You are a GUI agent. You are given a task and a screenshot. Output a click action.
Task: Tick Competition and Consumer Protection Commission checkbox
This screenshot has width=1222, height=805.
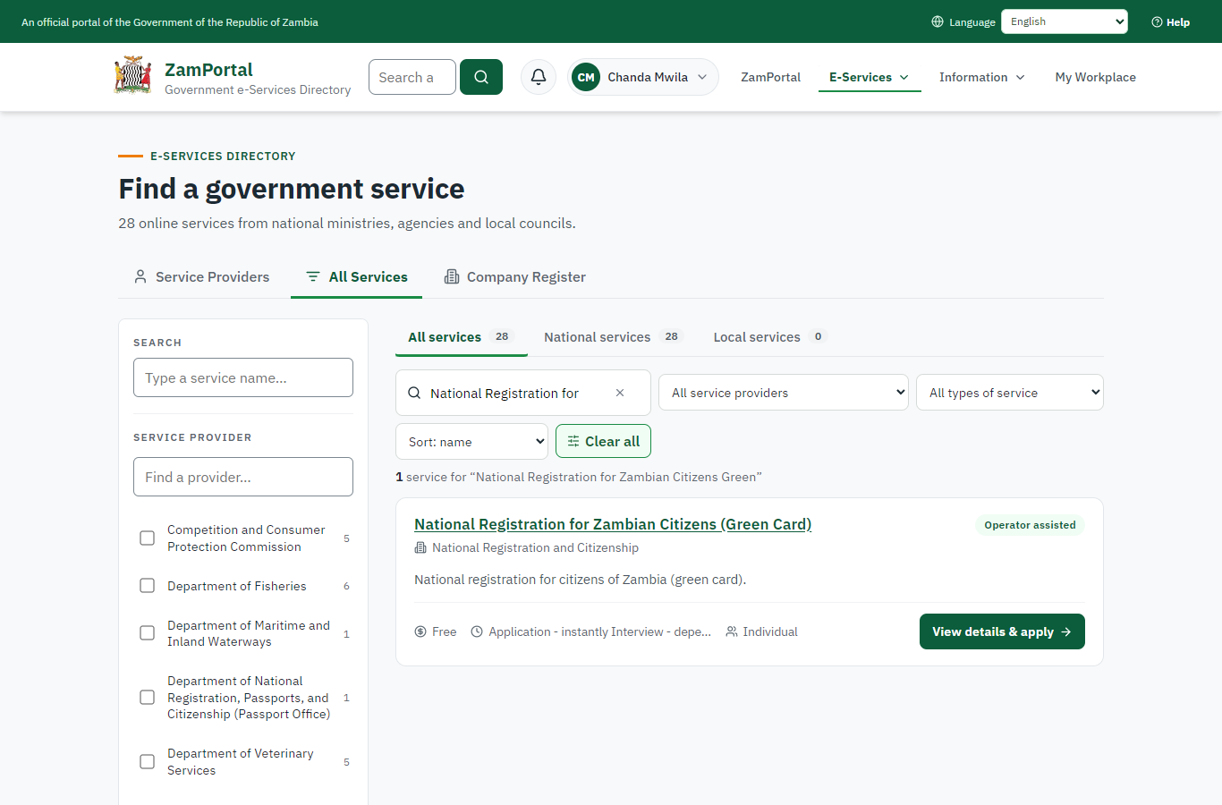pos(148,538)
